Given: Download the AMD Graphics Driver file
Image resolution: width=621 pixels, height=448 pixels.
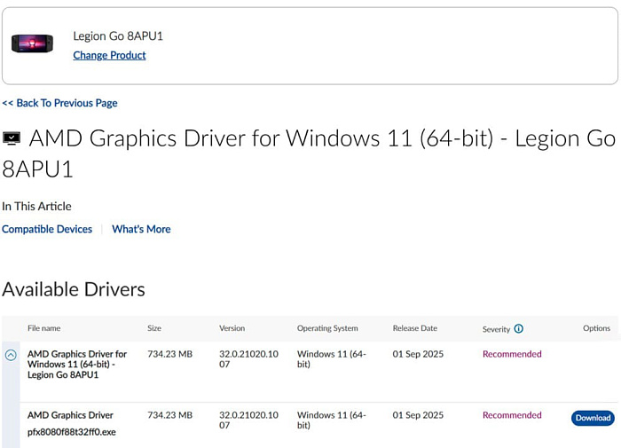Looking at the screenshot, I should coord(593,418).
